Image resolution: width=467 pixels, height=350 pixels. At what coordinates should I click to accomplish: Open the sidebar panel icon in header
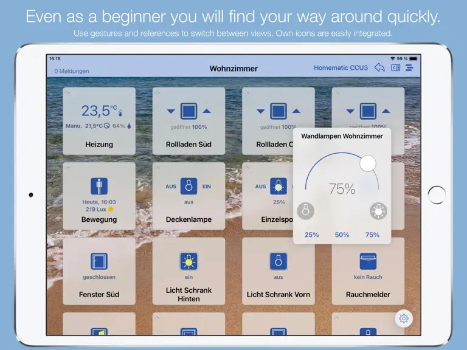coord(395,68)
